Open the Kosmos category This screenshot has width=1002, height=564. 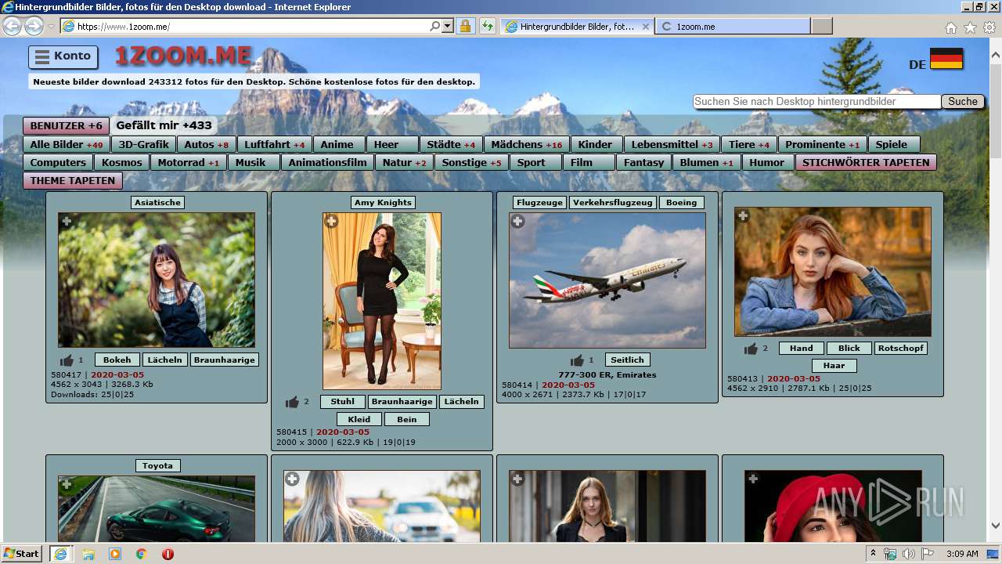[122, 162]
